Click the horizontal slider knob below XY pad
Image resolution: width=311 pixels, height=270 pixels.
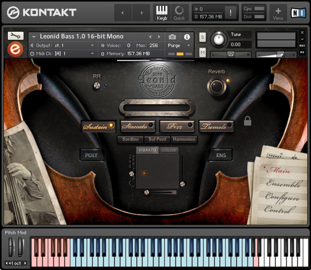[x=147, y=192]
